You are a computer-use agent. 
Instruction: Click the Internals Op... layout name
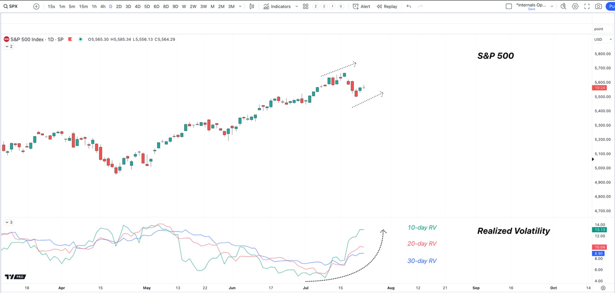(x=531, y=5)
